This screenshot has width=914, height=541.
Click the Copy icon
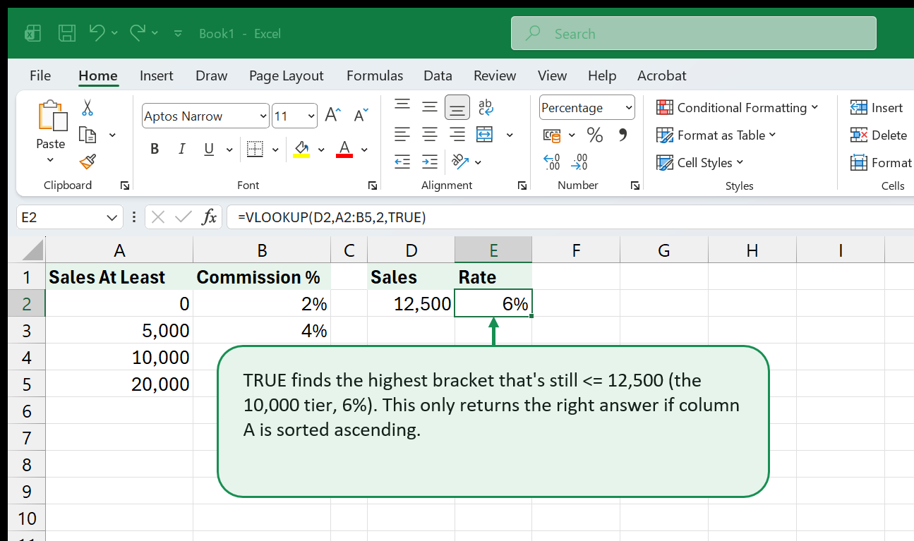point(88,135)
